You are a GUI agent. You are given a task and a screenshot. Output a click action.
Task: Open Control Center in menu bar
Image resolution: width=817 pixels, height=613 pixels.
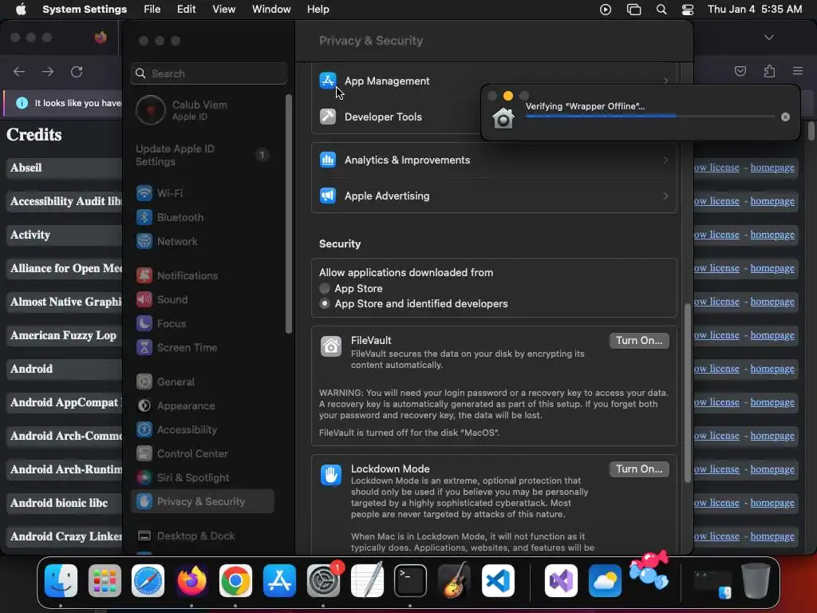coord(687,10)
